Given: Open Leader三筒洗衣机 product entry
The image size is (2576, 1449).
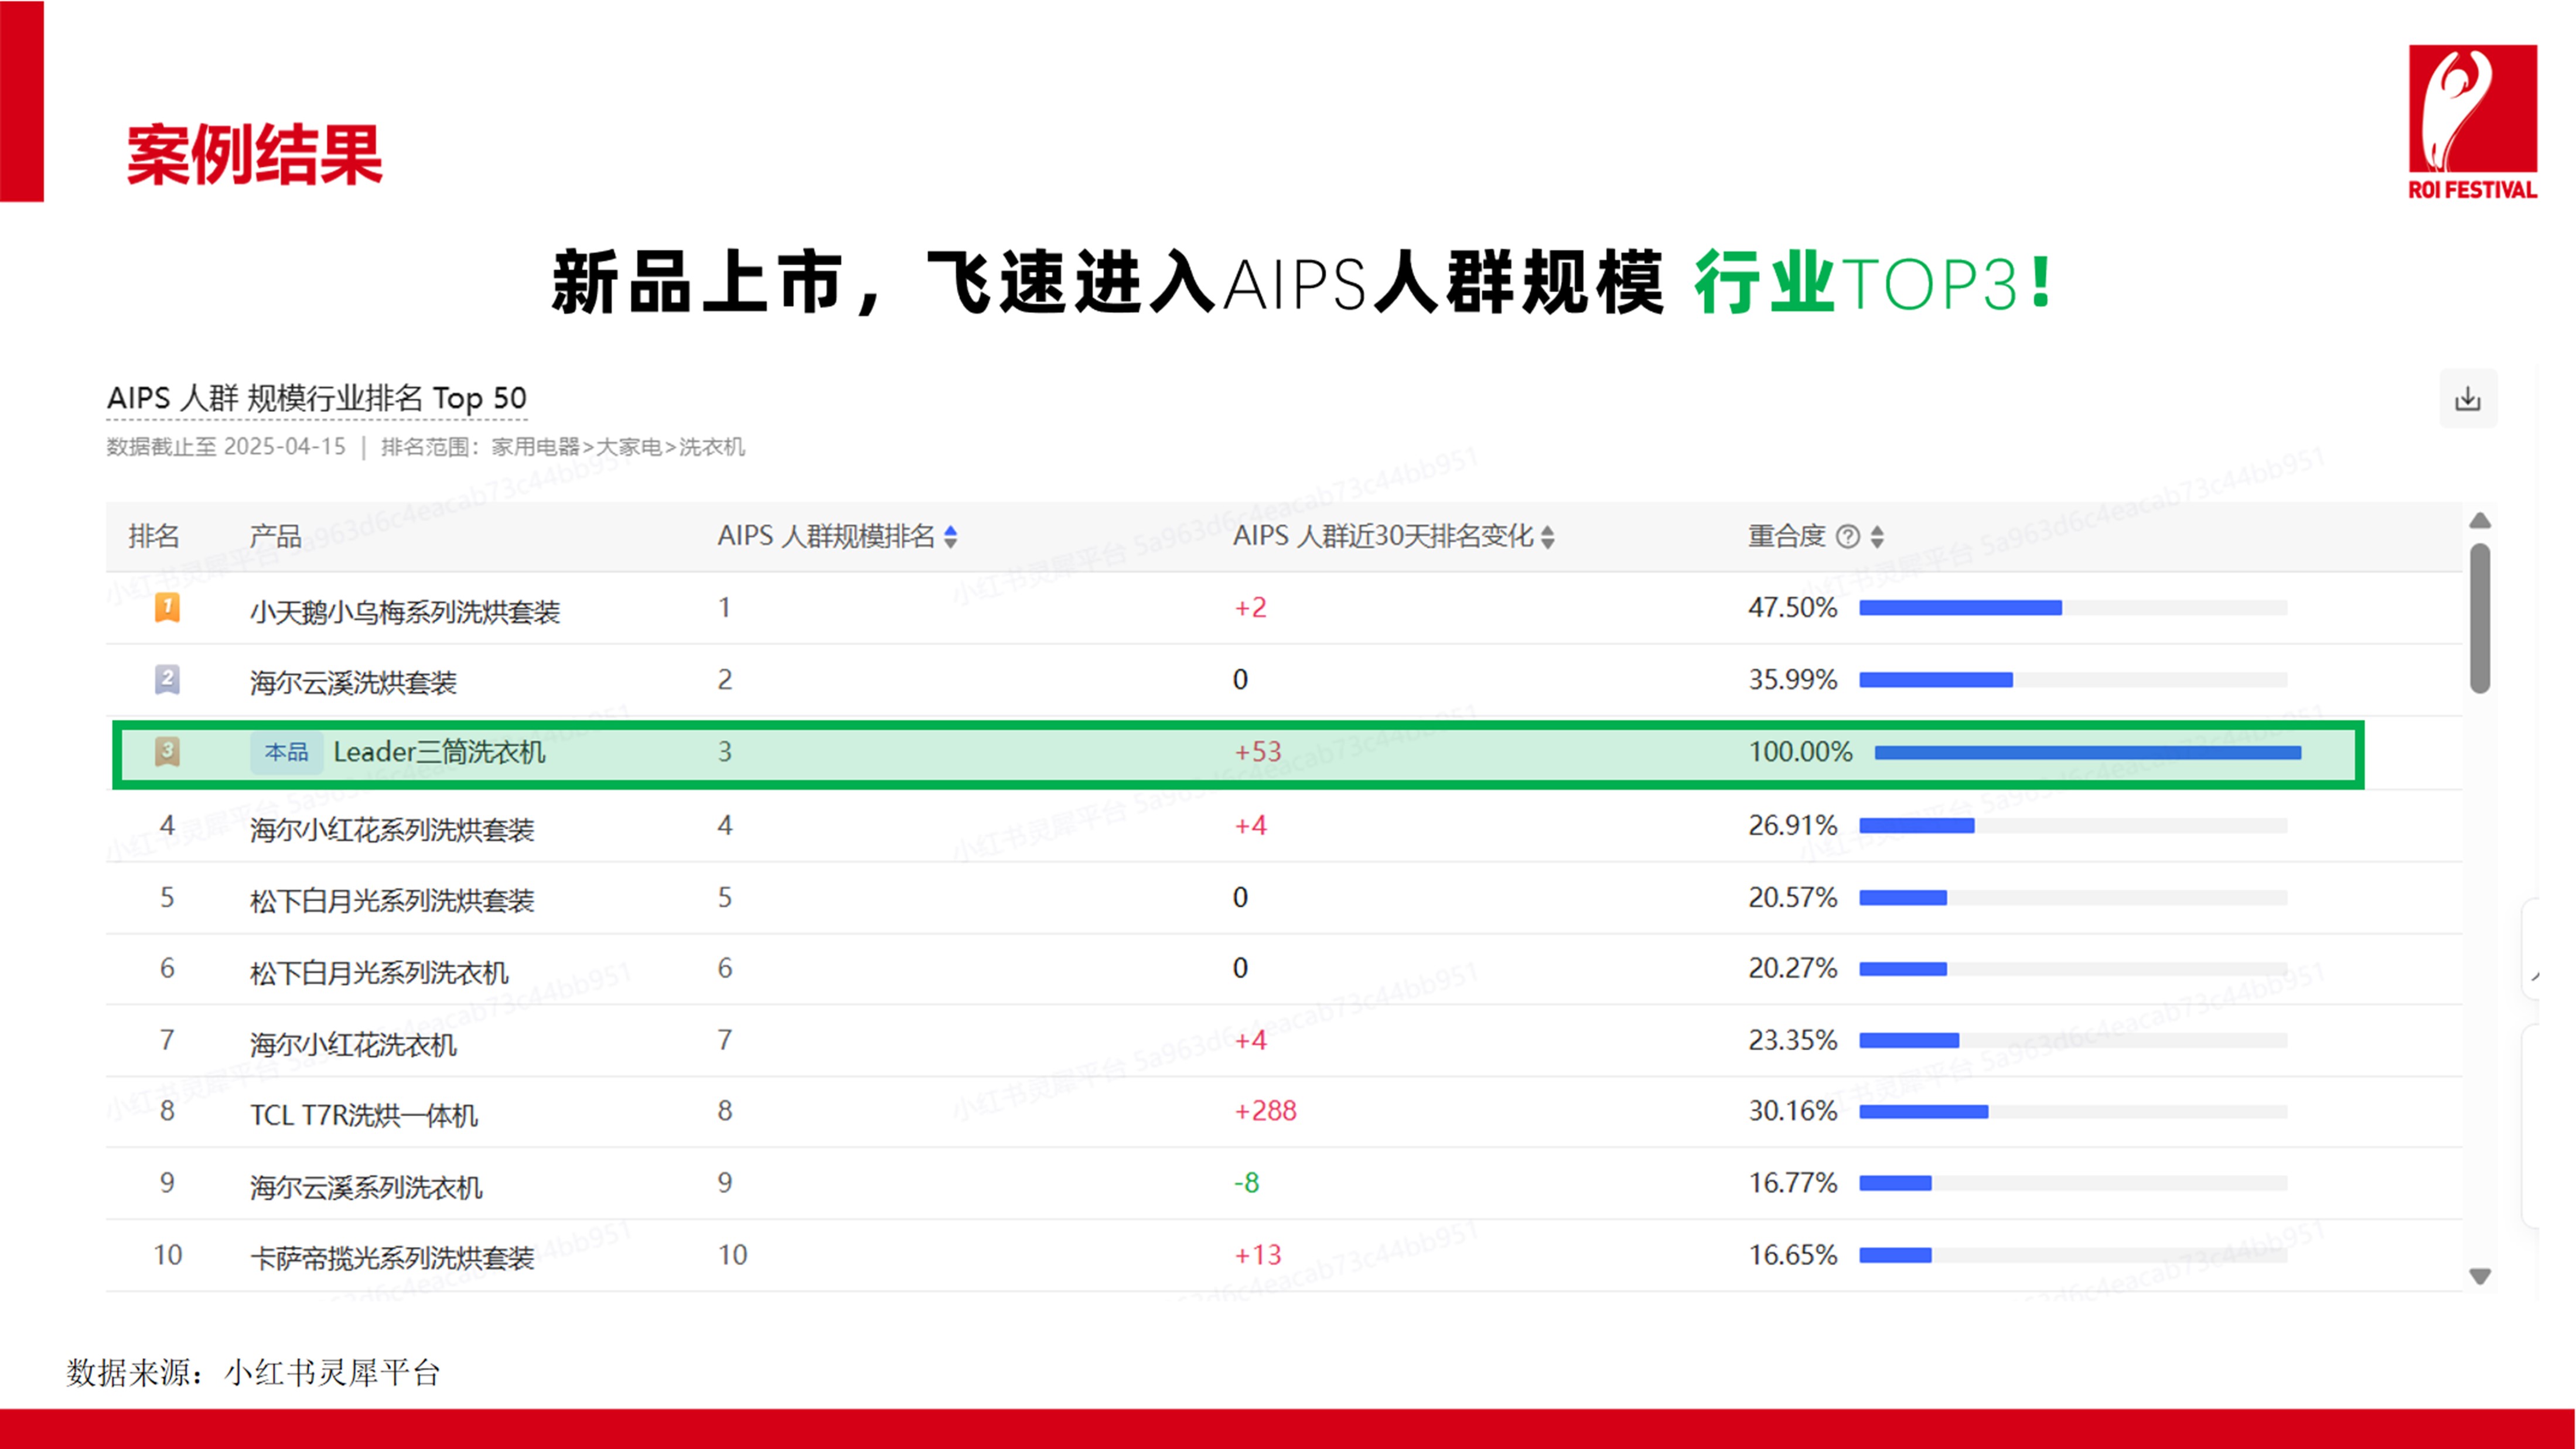Looking at the screenshot, I should 439,752.
